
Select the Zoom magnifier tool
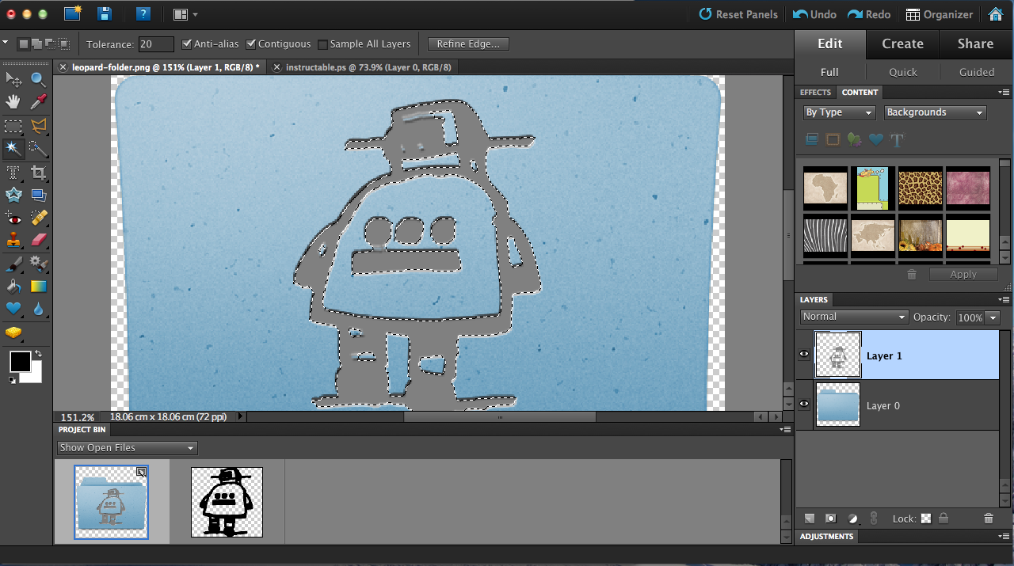[x=38, y=79]
